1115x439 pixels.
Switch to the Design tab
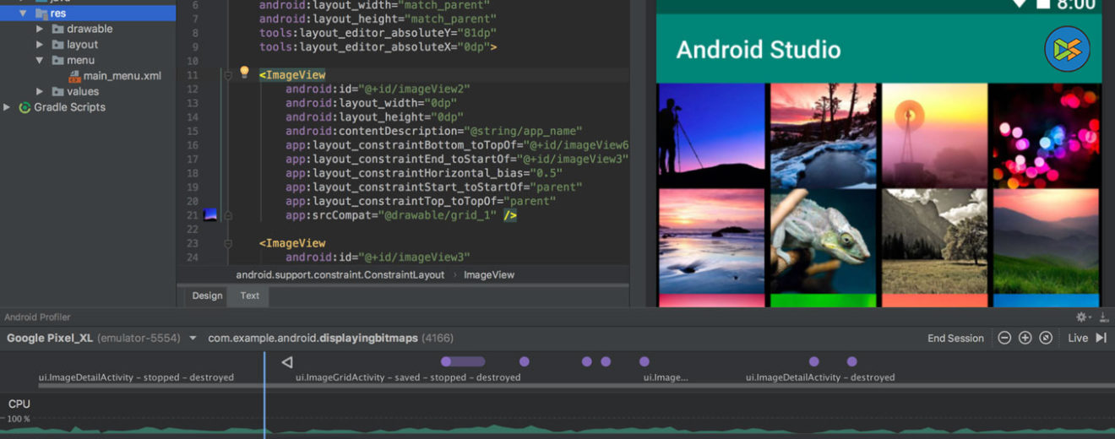tap(207, 295)
